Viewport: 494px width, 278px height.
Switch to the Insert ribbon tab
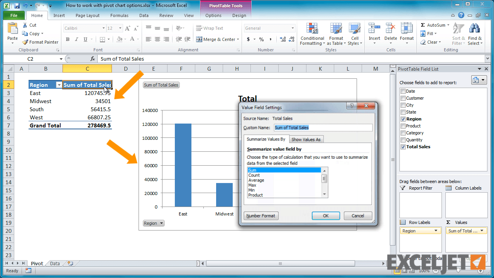click(x=59, y=15)
